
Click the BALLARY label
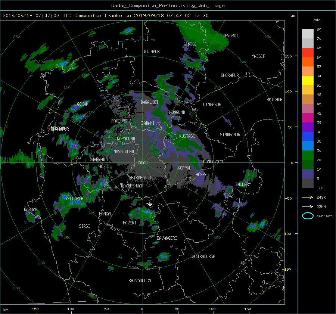pyautogui.click(x=243, y=184)
